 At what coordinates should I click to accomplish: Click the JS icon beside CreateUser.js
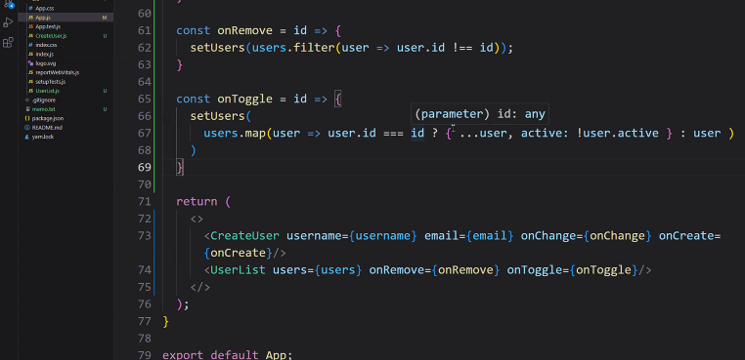(x=31, y=36)
